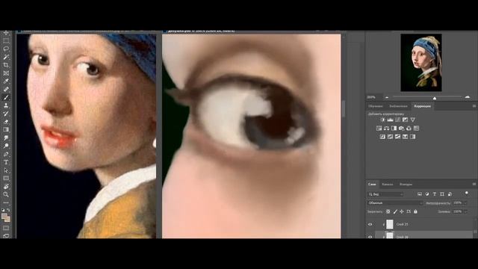Select the Rectangle shape tool

point(6,178)
